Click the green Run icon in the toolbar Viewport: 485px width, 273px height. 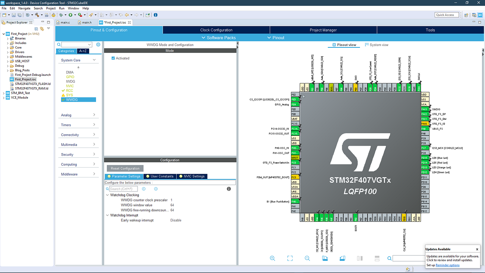pyautogui.click(x=70, y=15)
